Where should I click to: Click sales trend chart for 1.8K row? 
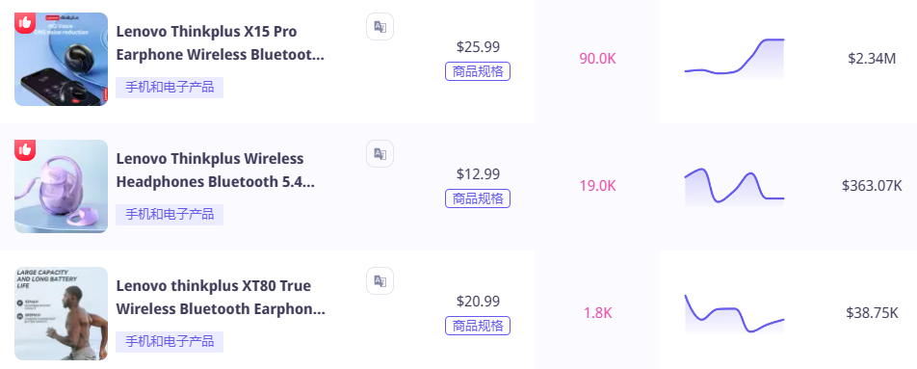pyautogui.click(x=735, y=313)
